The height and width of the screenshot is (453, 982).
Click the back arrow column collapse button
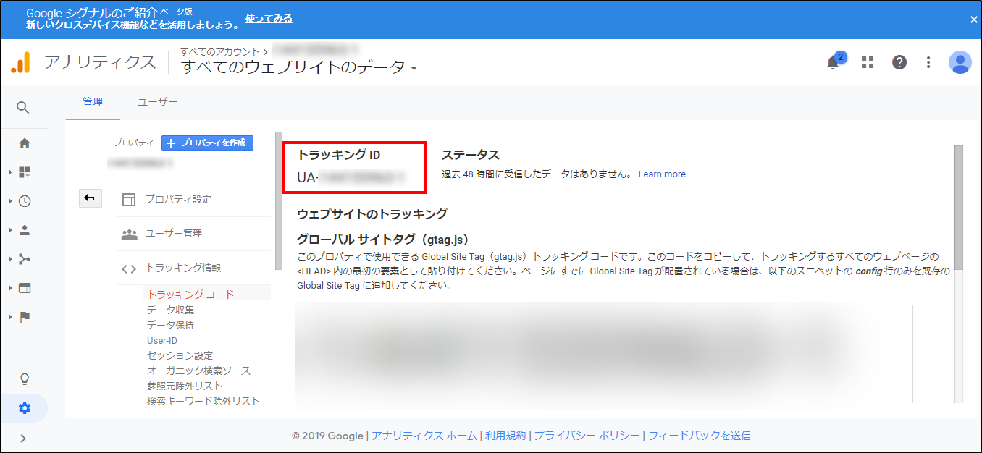pyautogui.click(x=90, y=198)
